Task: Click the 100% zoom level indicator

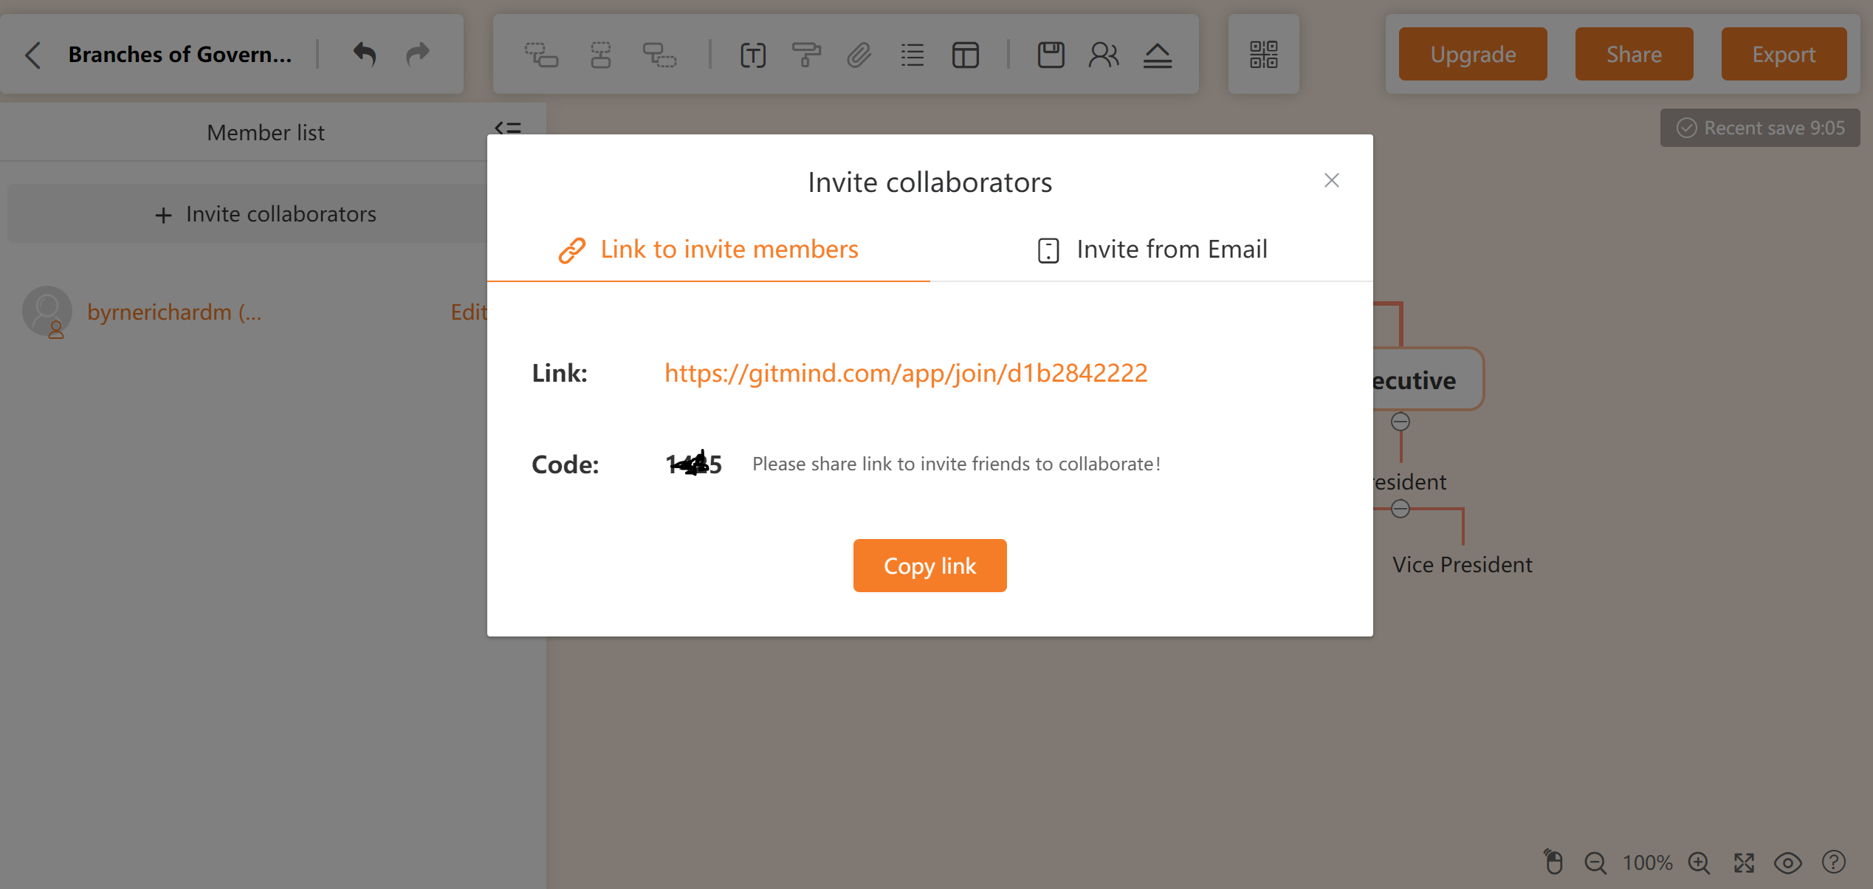Action: pyautogui.click(x=1649, y=862)
